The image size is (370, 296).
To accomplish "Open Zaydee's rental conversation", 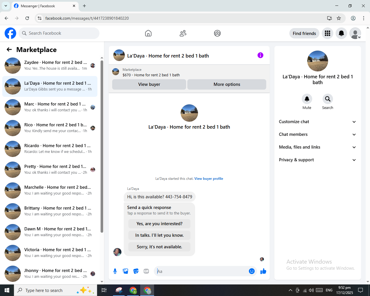I will [50, 66].
